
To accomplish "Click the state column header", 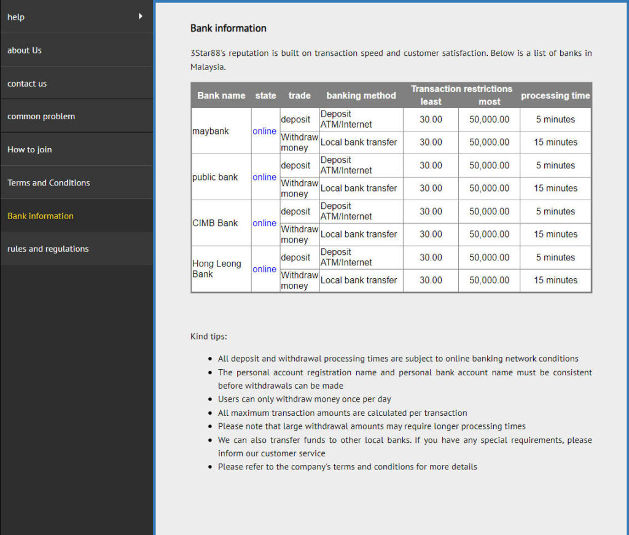I will pyautogui.click(x=265, y=95).
